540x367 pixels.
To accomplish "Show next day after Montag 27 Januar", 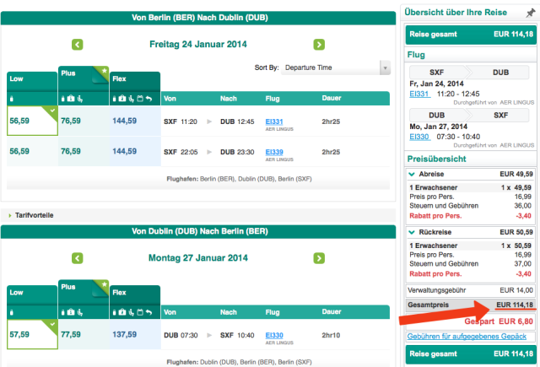I will (x=319, y=257).
